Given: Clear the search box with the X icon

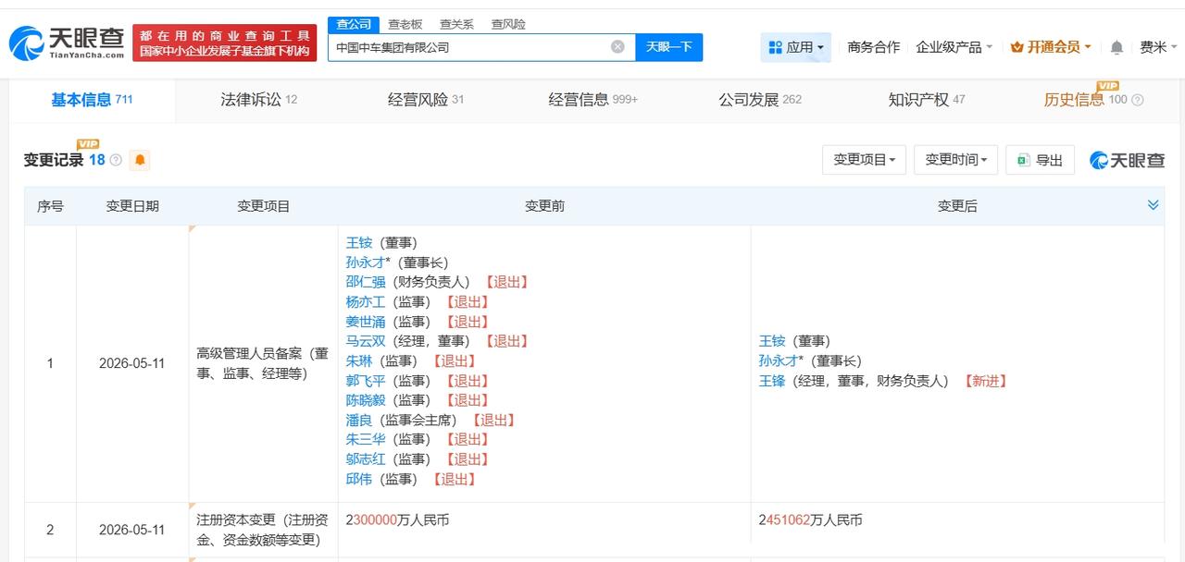Looking at the screenshot, I should tap(617, 46).
